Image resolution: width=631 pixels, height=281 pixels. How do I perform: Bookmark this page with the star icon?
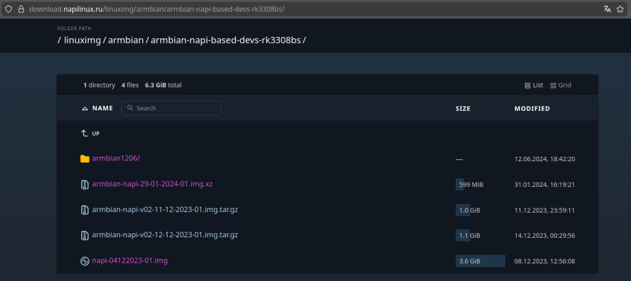pyautogui.click(x=621, y=9)
